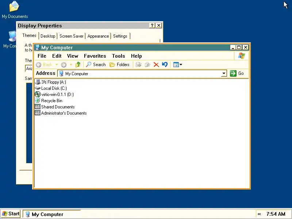This screenshot has height=219, width=292.
Task: Click the '3½ Floppy (A:)' label
Action: pyautogui.click(x=54, y=82)
